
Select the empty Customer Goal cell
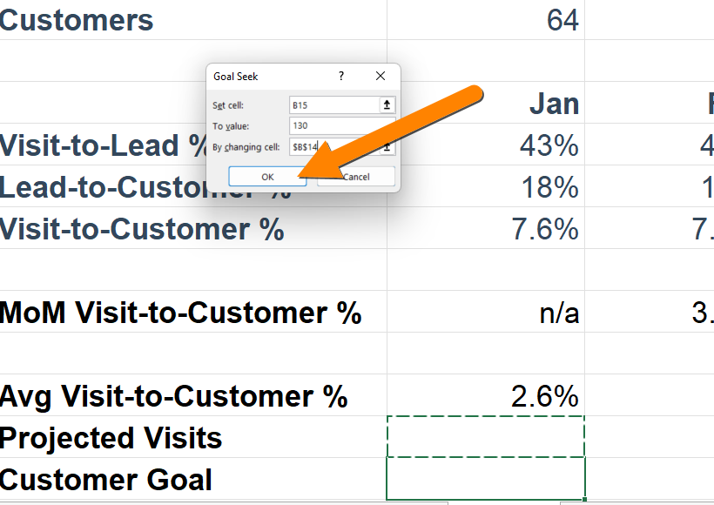[x=486, y=479]
